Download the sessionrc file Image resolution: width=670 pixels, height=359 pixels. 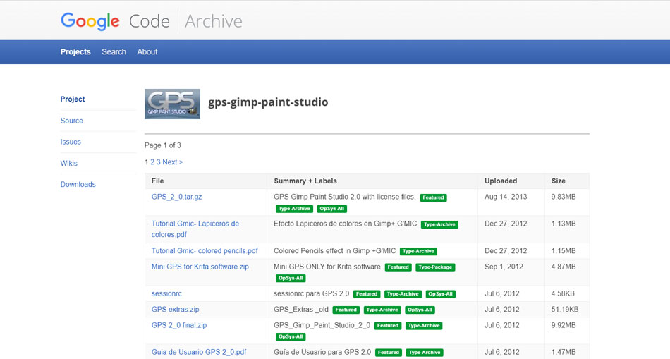coord(166,293)
